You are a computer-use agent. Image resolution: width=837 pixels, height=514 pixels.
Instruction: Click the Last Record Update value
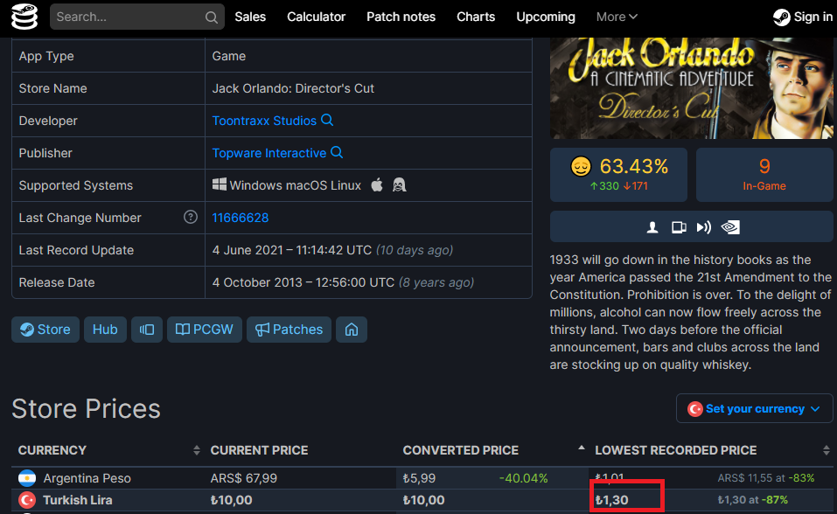tap(332, 250)
